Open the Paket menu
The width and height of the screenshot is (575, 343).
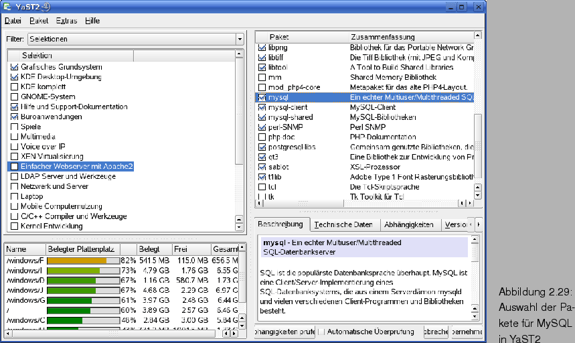point(39,21)
